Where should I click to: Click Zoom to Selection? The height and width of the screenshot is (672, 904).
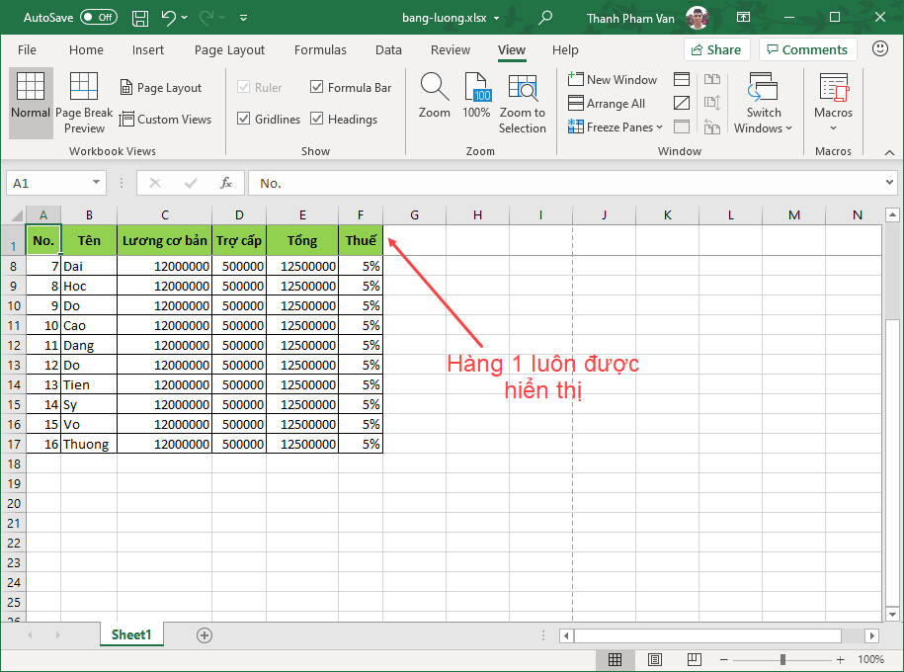[x=523, y=104]
